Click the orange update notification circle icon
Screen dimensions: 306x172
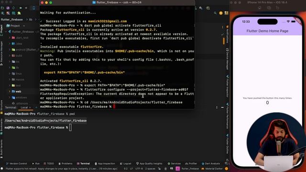coord(221,13)
